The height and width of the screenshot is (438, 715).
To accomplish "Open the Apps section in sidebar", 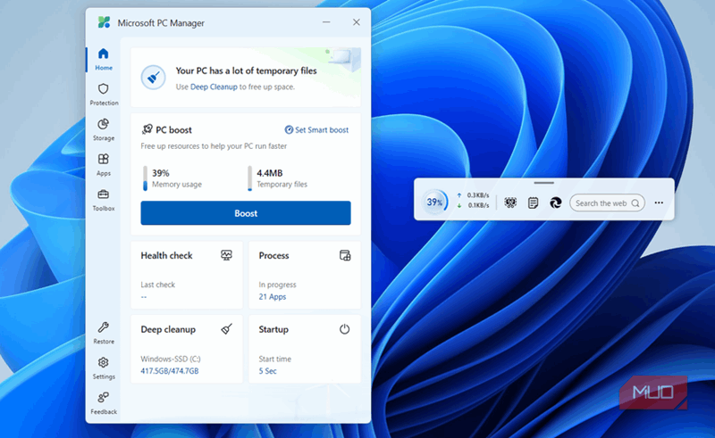I will coord(104,164).
